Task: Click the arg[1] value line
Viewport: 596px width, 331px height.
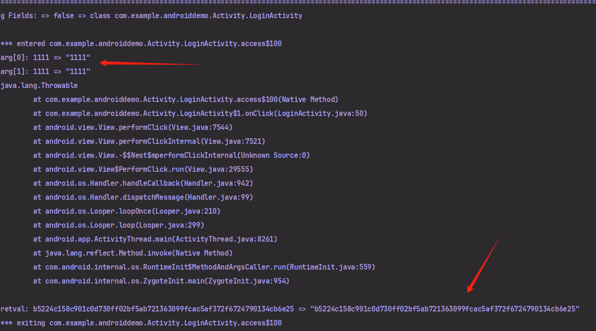Action: point(45,72)
